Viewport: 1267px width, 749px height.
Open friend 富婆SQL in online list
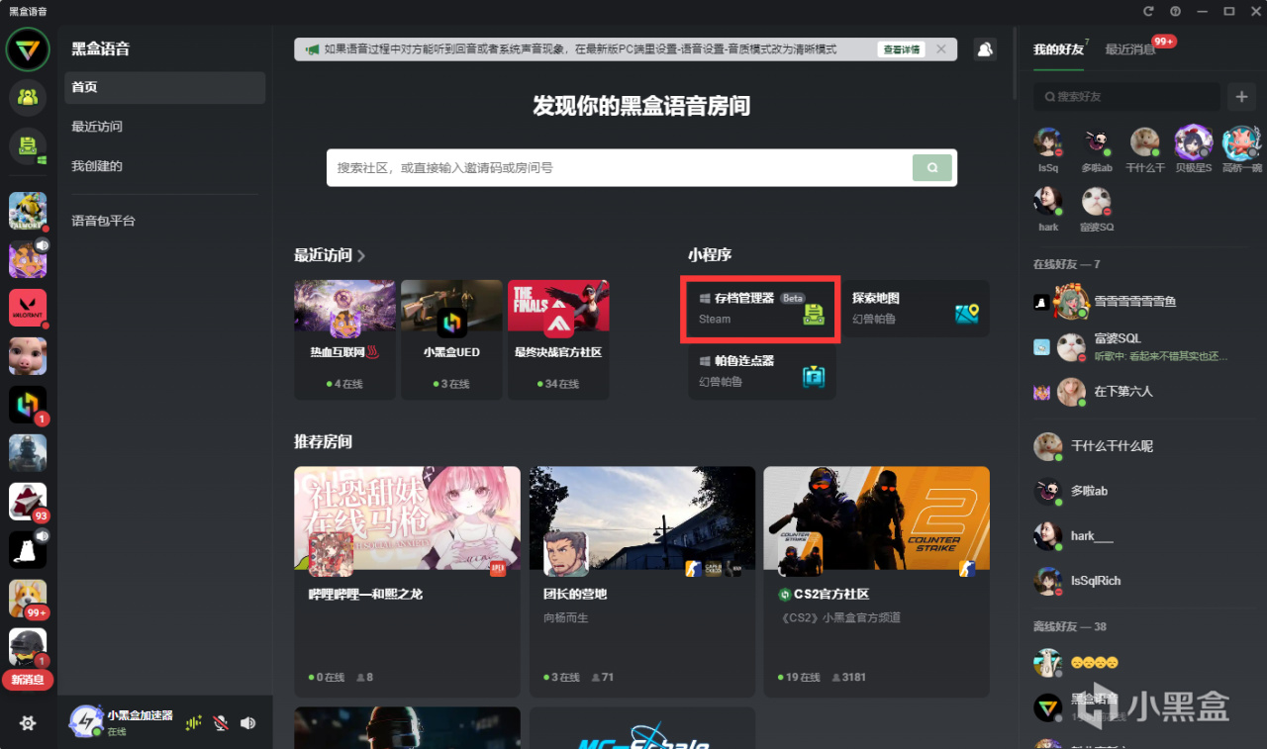click(1143, 347)
